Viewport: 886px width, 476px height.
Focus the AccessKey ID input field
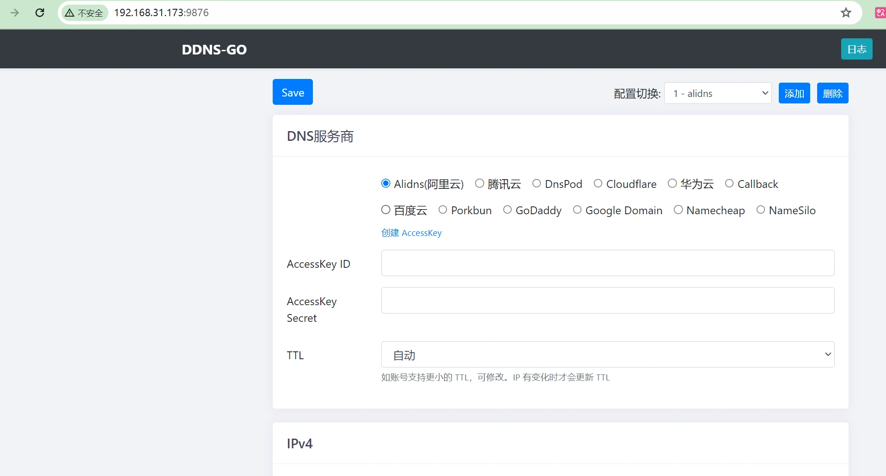point(607,263)
